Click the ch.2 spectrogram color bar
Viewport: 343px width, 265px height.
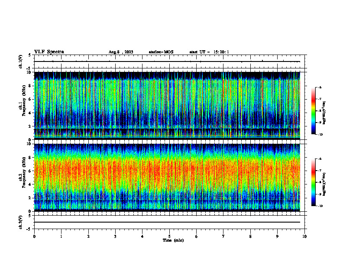point(313,182)
